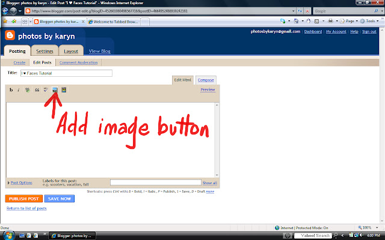Click in the post Title field
Screen dimensions: 385x240
tap(66, 73)
